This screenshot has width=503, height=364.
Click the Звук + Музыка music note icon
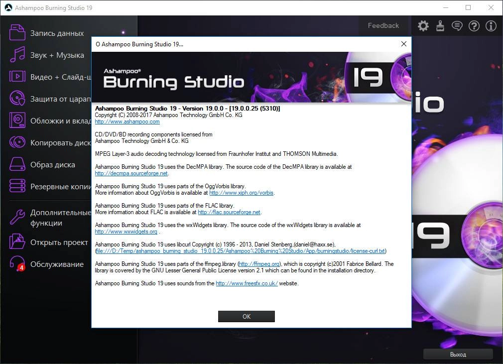[17, 54]
